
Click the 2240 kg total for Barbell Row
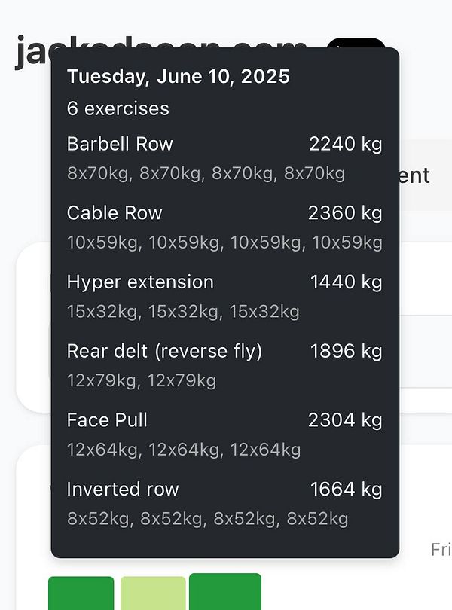point(346,144)
